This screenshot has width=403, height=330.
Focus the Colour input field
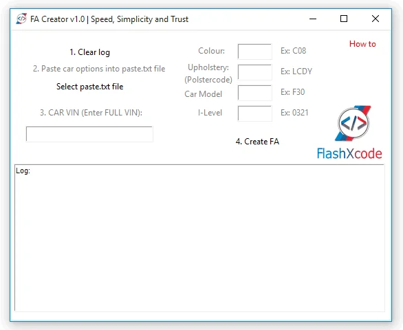[x=254, y=52]
